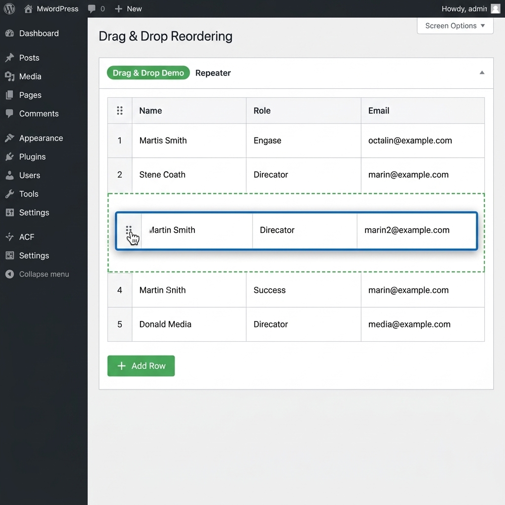Click the Email column header
Image resolution: width=505 pixels, height=505 pixels.
point(423,110)
